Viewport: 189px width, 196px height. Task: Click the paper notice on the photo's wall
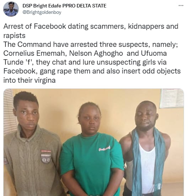click(172, 98)
